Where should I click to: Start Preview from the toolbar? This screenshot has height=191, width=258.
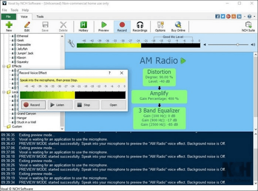tap(104, 26)
